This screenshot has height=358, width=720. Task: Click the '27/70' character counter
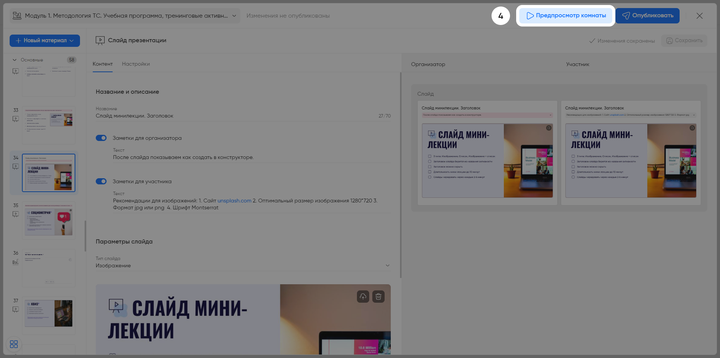(385, 116)
